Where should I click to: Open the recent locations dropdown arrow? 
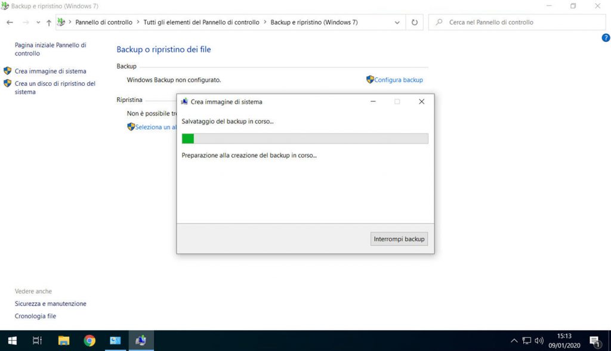(x=38, y=23)
